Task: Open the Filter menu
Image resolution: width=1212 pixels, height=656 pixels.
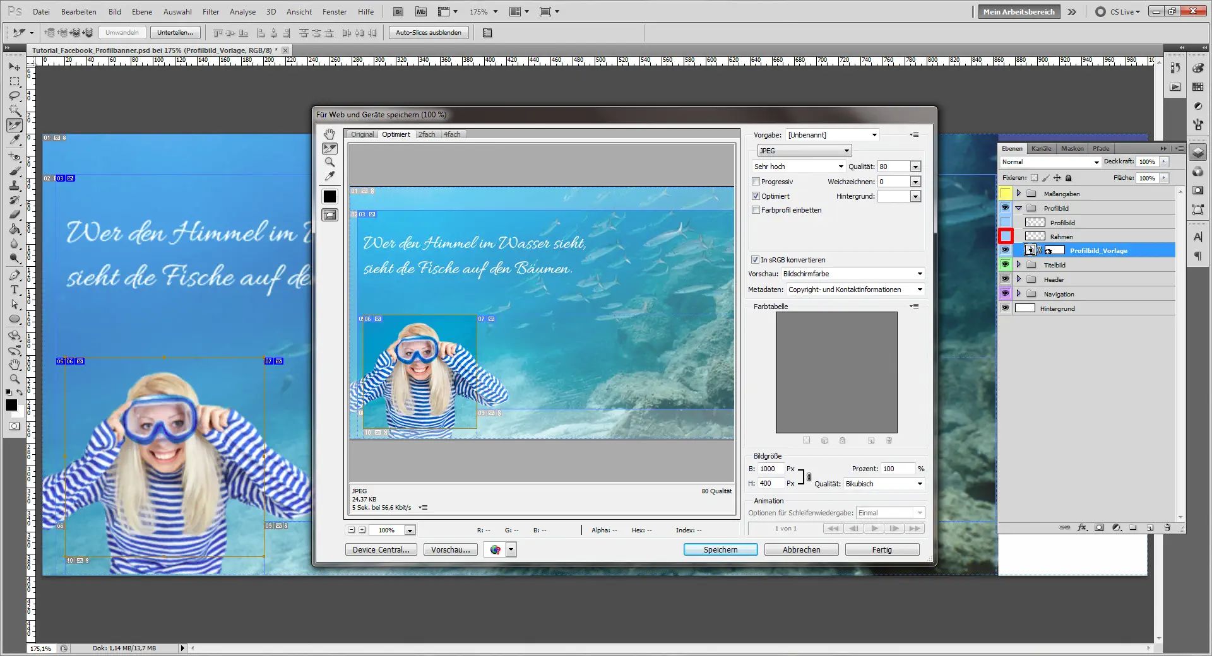Action: 210,11
